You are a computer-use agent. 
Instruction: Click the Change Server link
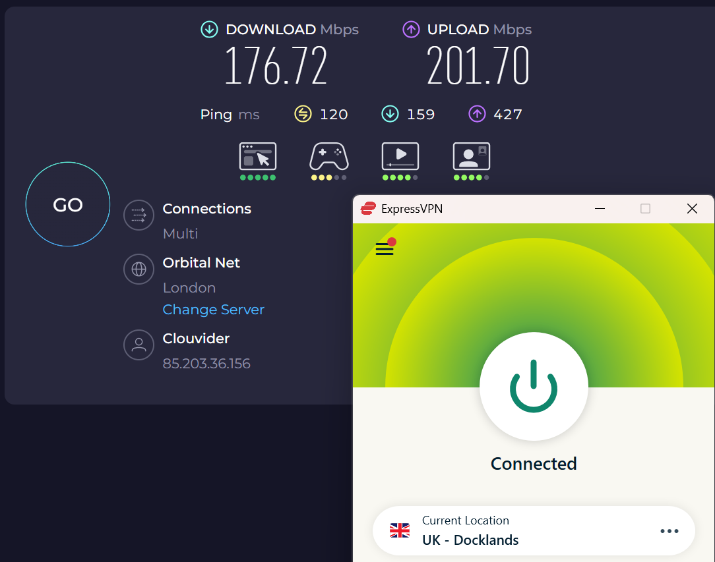pos(213,309)
